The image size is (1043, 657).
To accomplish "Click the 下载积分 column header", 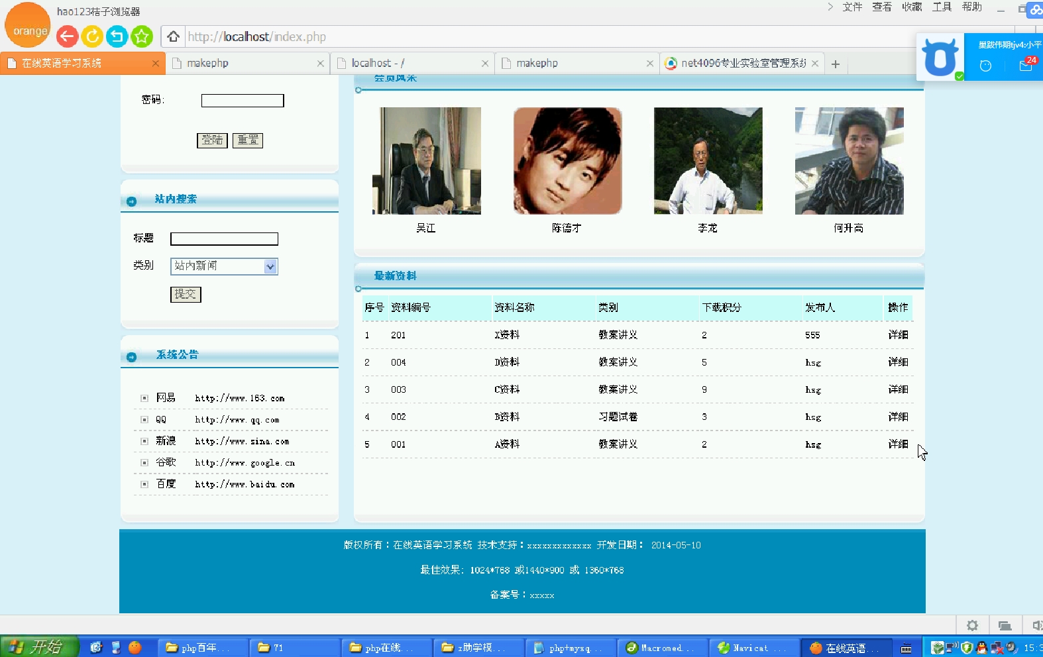I will click(x=722, y=307).
